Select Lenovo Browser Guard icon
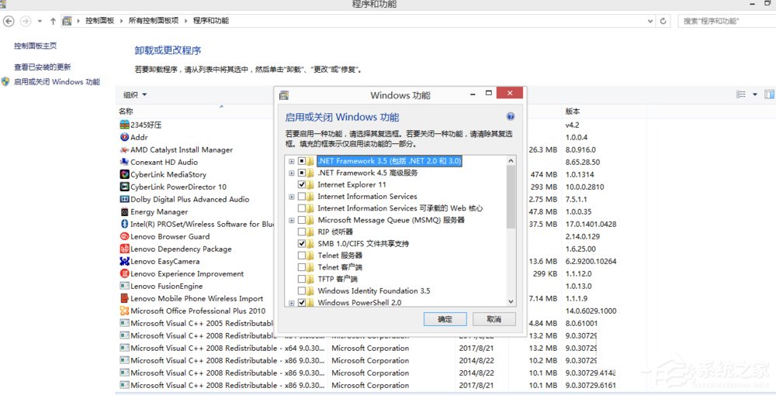 124,236
